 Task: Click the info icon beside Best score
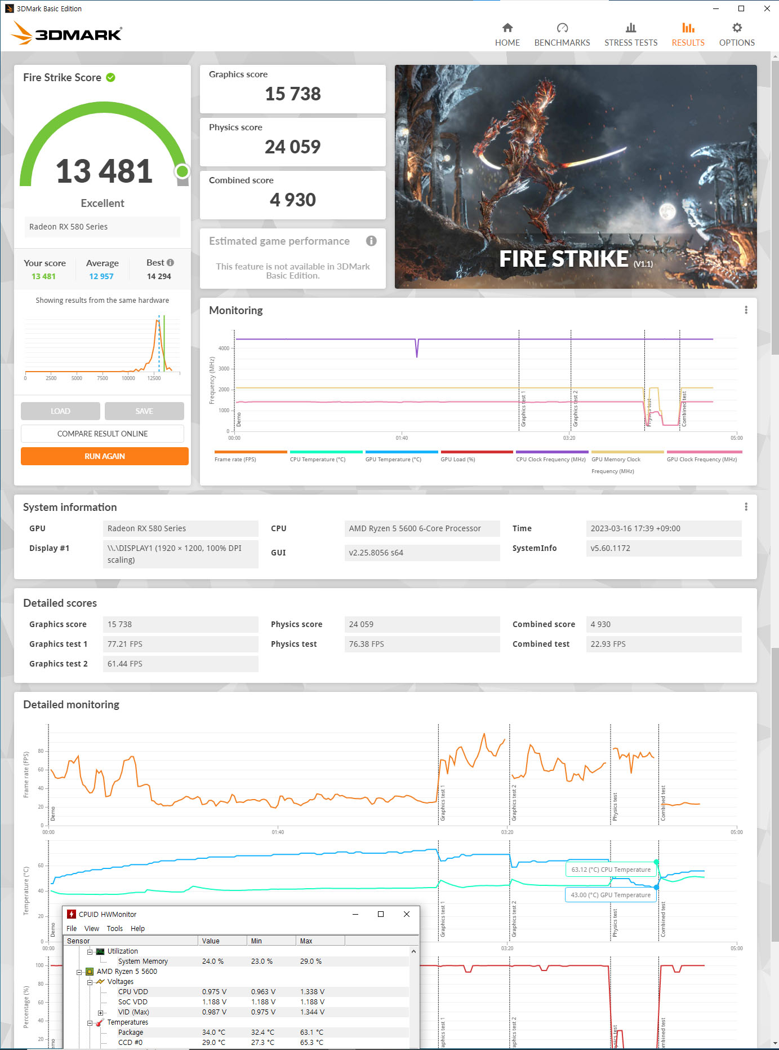(x=171, y=263)
